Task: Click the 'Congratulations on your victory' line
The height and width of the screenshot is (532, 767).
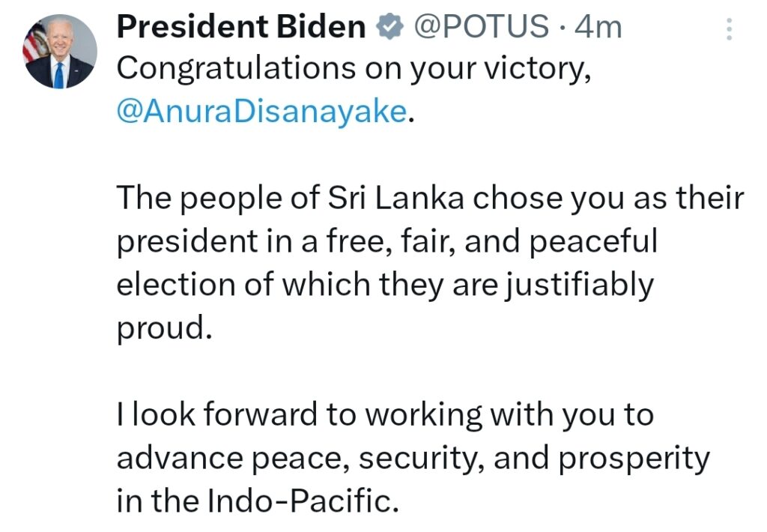Action: [x=354, y=70]
